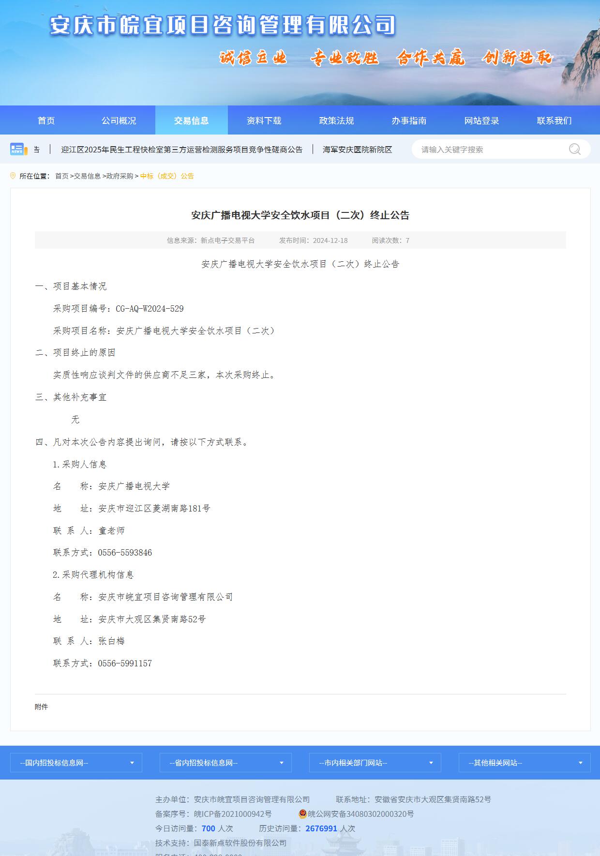
Task: Open the 资料下载 menu item
Action: point(264,120)
